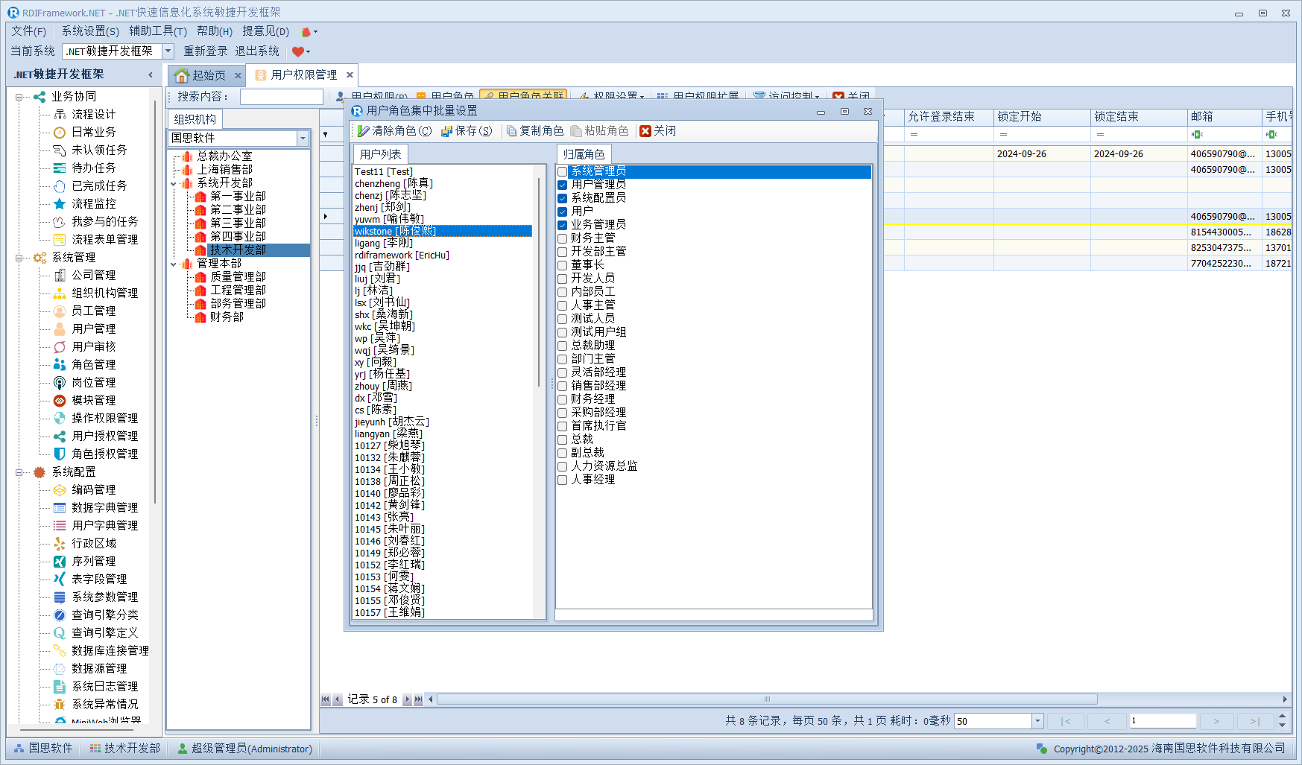Click the 复制角色 copy icon

(x=511, y=131)
